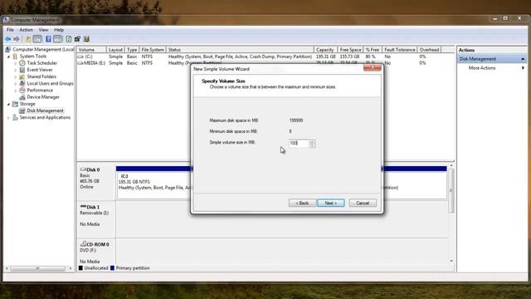Click the Computer Management root node icon
531x299 pixels.
tap(8, 50)
